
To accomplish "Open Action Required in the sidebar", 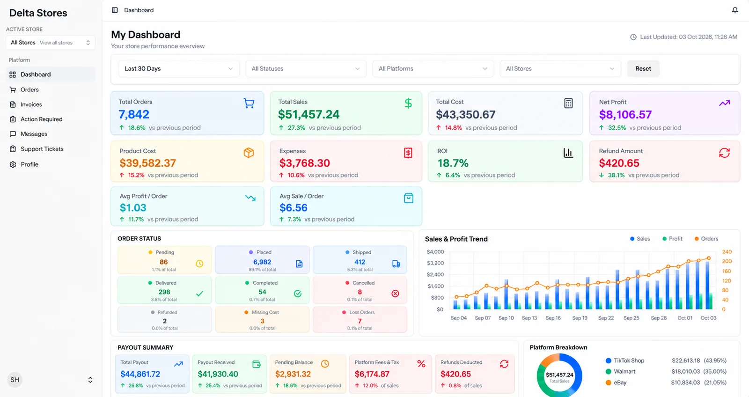I will pos(51,119).
